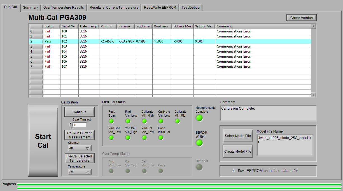Open Results at Current Temperature tab
343x191 pixels.
click(114, 8)
